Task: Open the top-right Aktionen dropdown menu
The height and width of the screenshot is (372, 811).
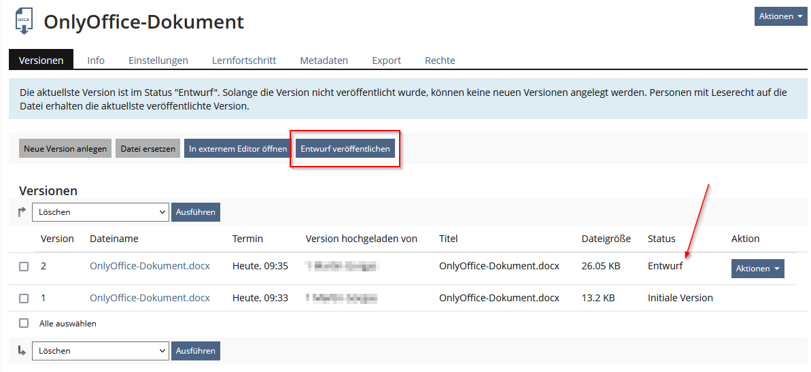Action: (780, 16)
